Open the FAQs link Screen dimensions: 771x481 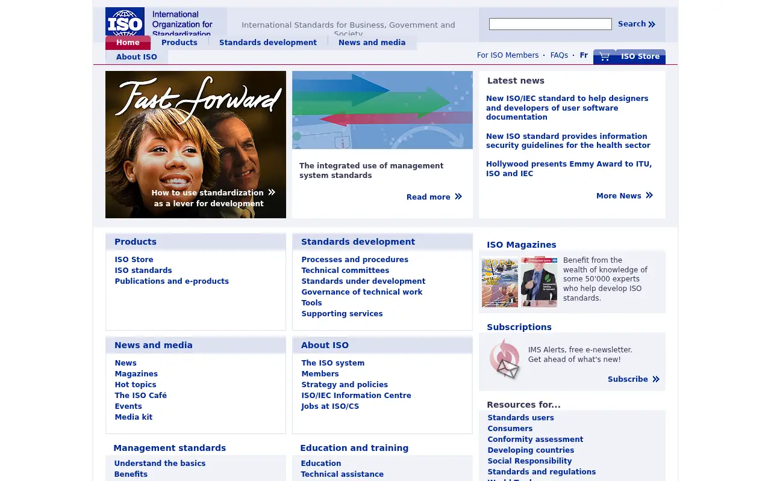coord(559,55)
